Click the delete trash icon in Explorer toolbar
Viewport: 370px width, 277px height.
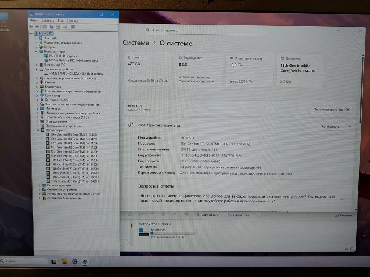[186, 215]
